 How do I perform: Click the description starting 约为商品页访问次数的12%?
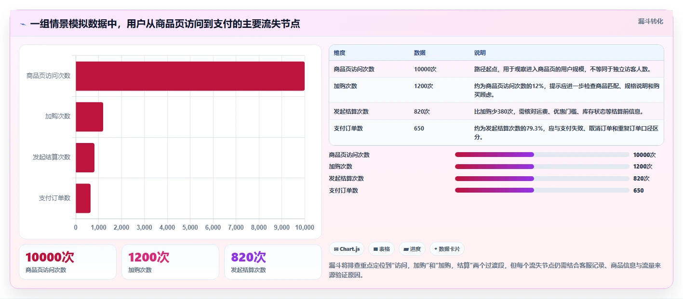click(566, 91)
